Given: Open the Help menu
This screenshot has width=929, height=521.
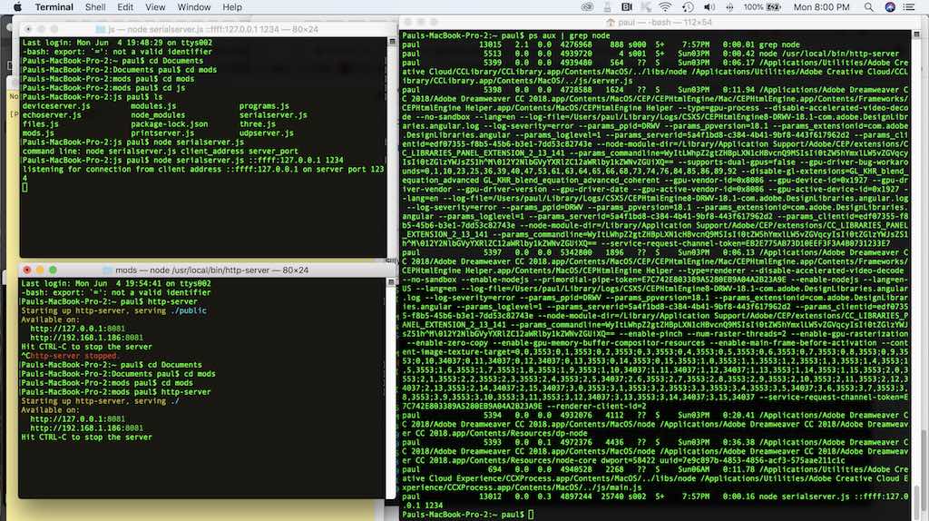Looking at the screenshot, I should click(232, 7).
